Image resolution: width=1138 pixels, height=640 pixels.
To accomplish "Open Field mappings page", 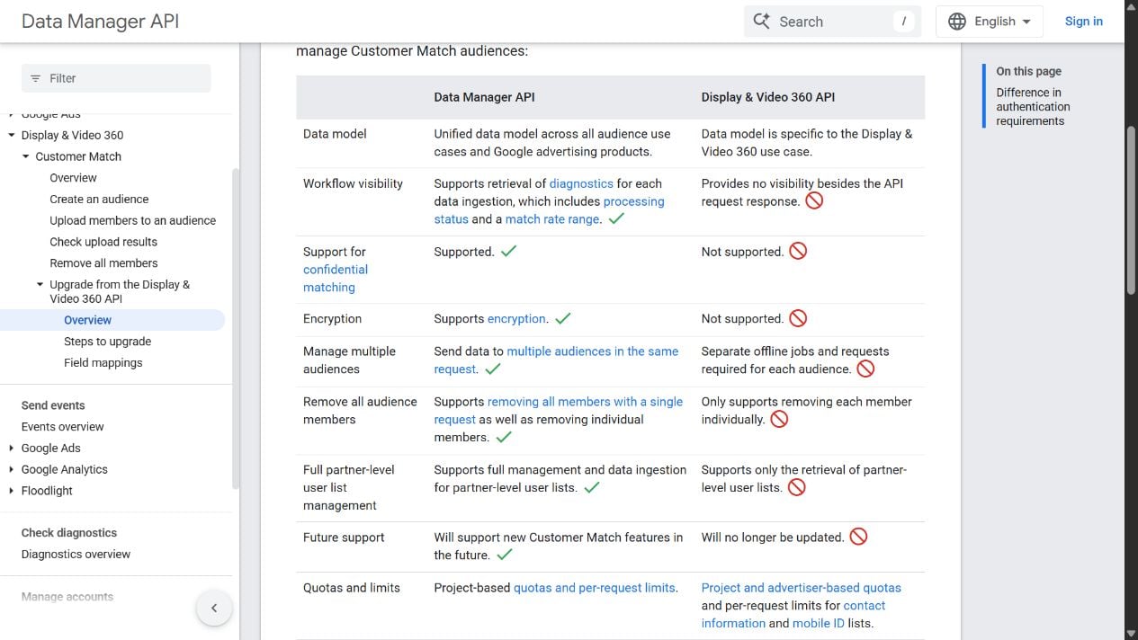I will (x=103, y=363).
